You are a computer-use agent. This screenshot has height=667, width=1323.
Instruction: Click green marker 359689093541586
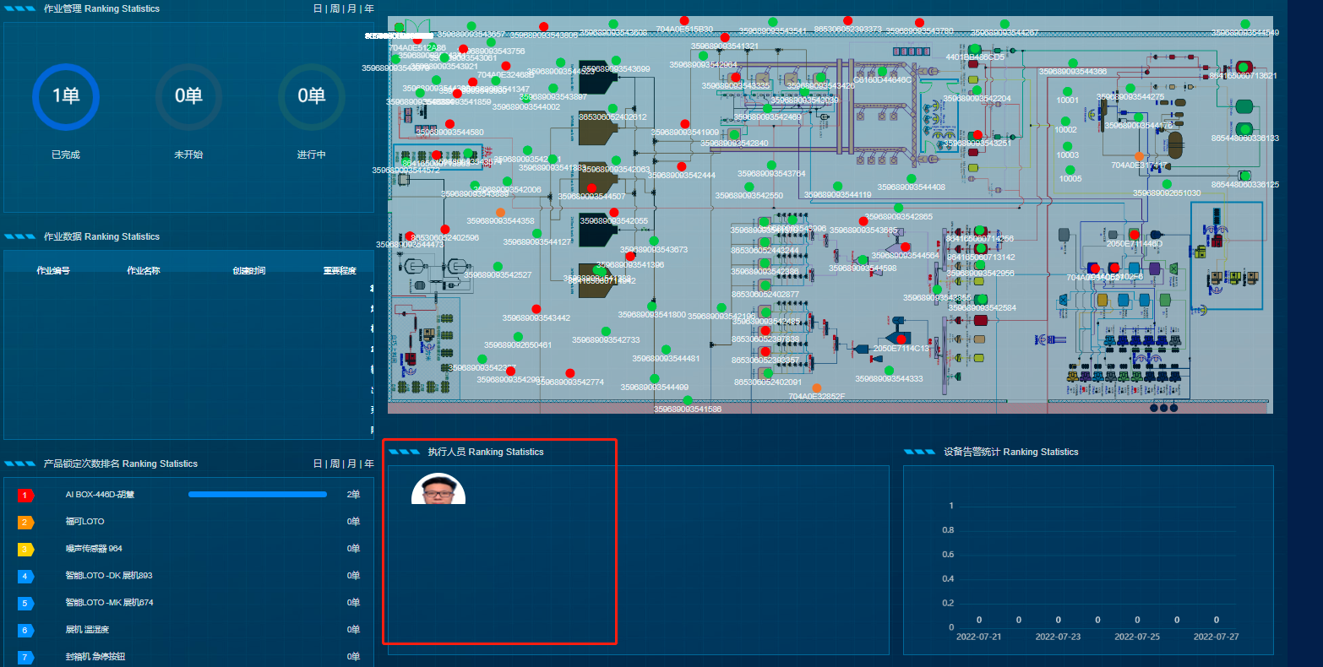[x=687, y=400]
